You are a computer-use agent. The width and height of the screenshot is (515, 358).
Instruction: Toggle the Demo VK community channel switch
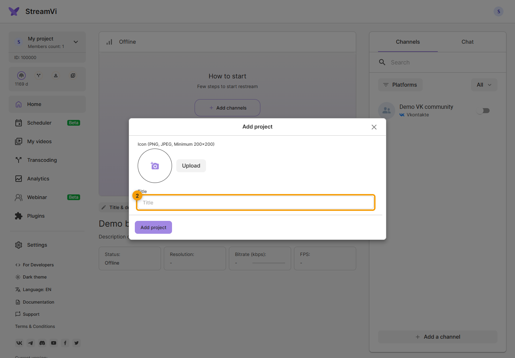pyautogui.click(x=483, y=111)
